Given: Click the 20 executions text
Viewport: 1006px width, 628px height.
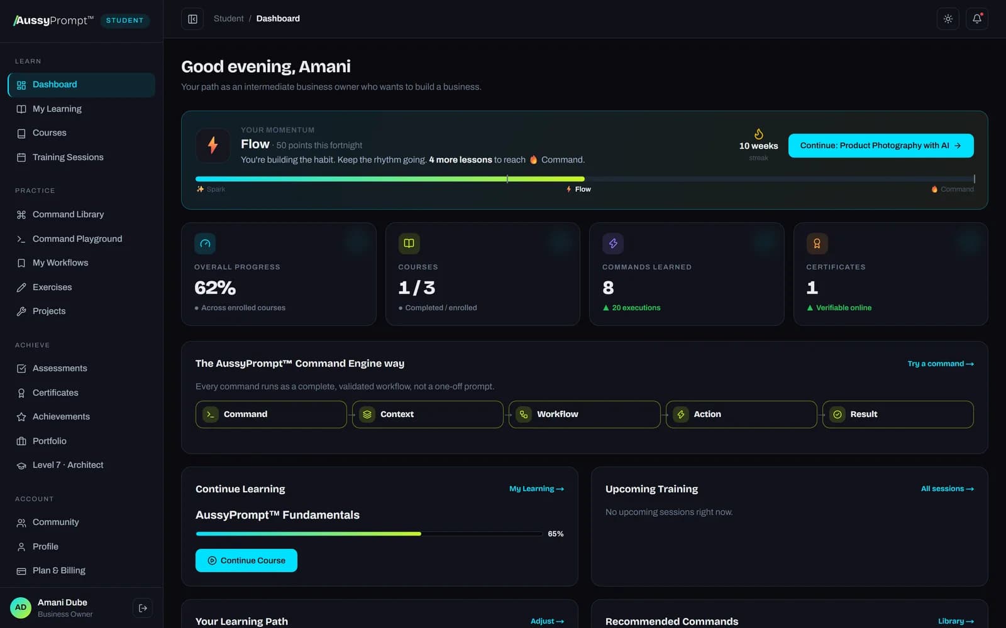Looking at the screenshot, I should click(x=636, y=308).
